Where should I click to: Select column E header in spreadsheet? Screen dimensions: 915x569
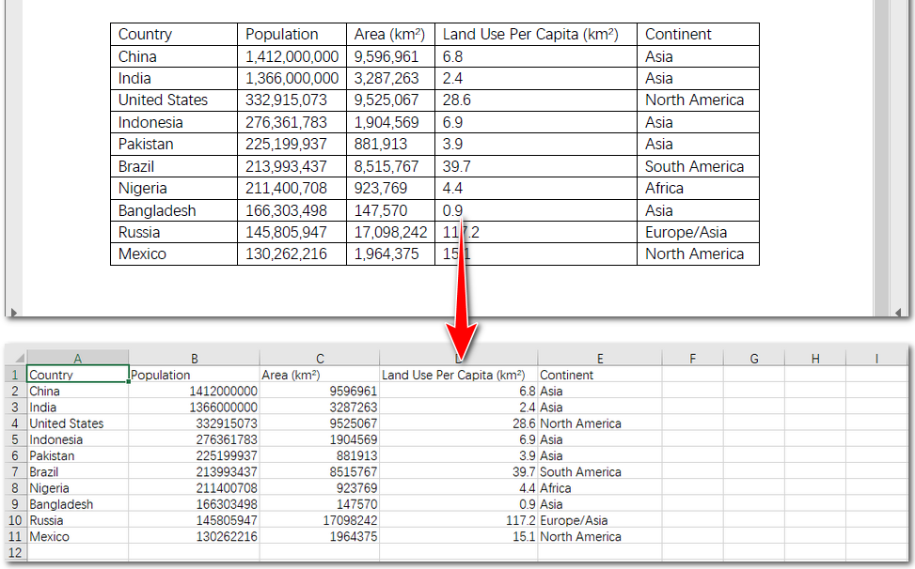pos(599,359)
